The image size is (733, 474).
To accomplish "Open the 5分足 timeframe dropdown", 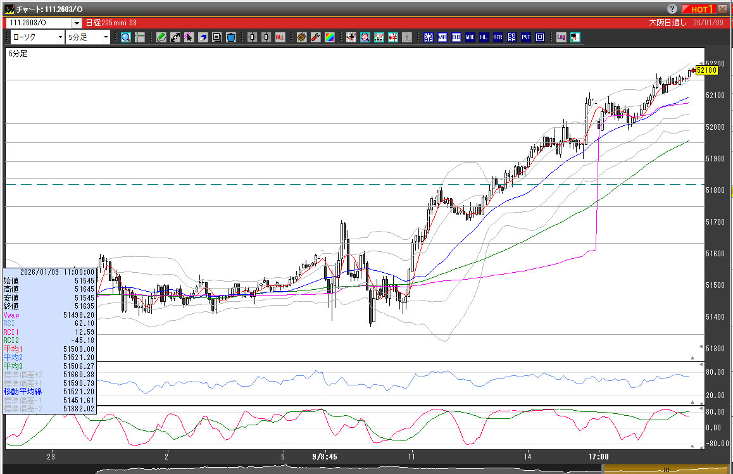I will point(105,37).
